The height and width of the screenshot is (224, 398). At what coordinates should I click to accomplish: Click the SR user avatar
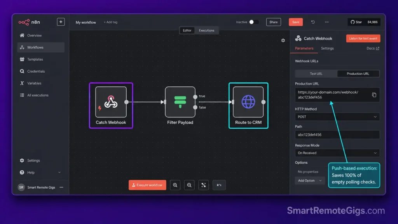point(21,187)
